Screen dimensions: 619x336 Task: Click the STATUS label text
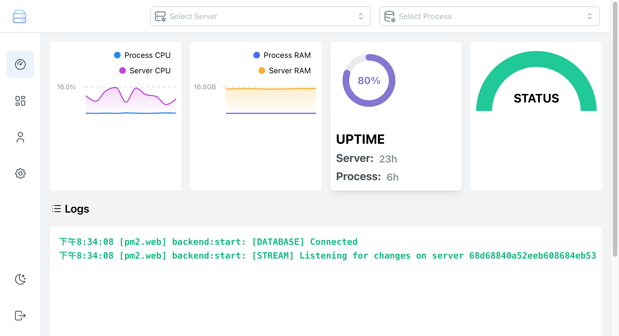tap(536, 98)
